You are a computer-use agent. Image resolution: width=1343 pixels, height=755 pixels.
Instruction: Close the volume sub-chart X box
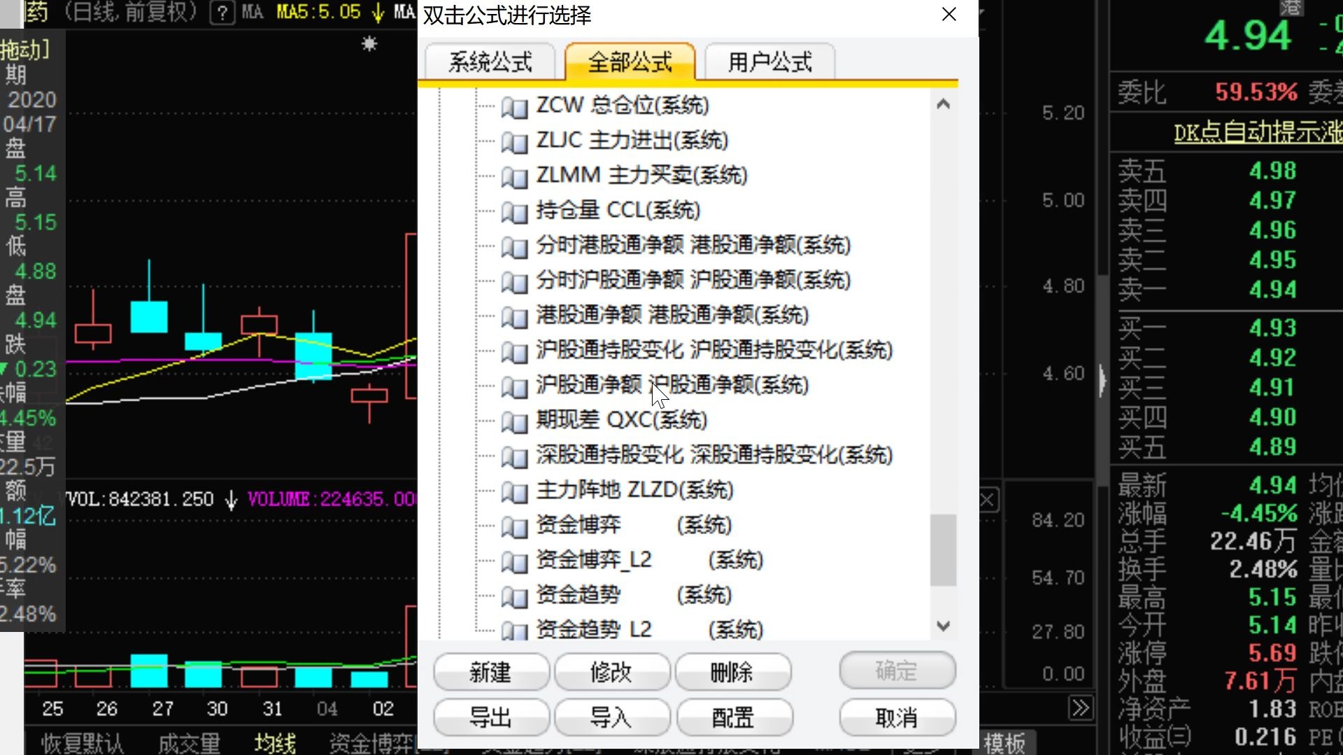tap(988, 499)
